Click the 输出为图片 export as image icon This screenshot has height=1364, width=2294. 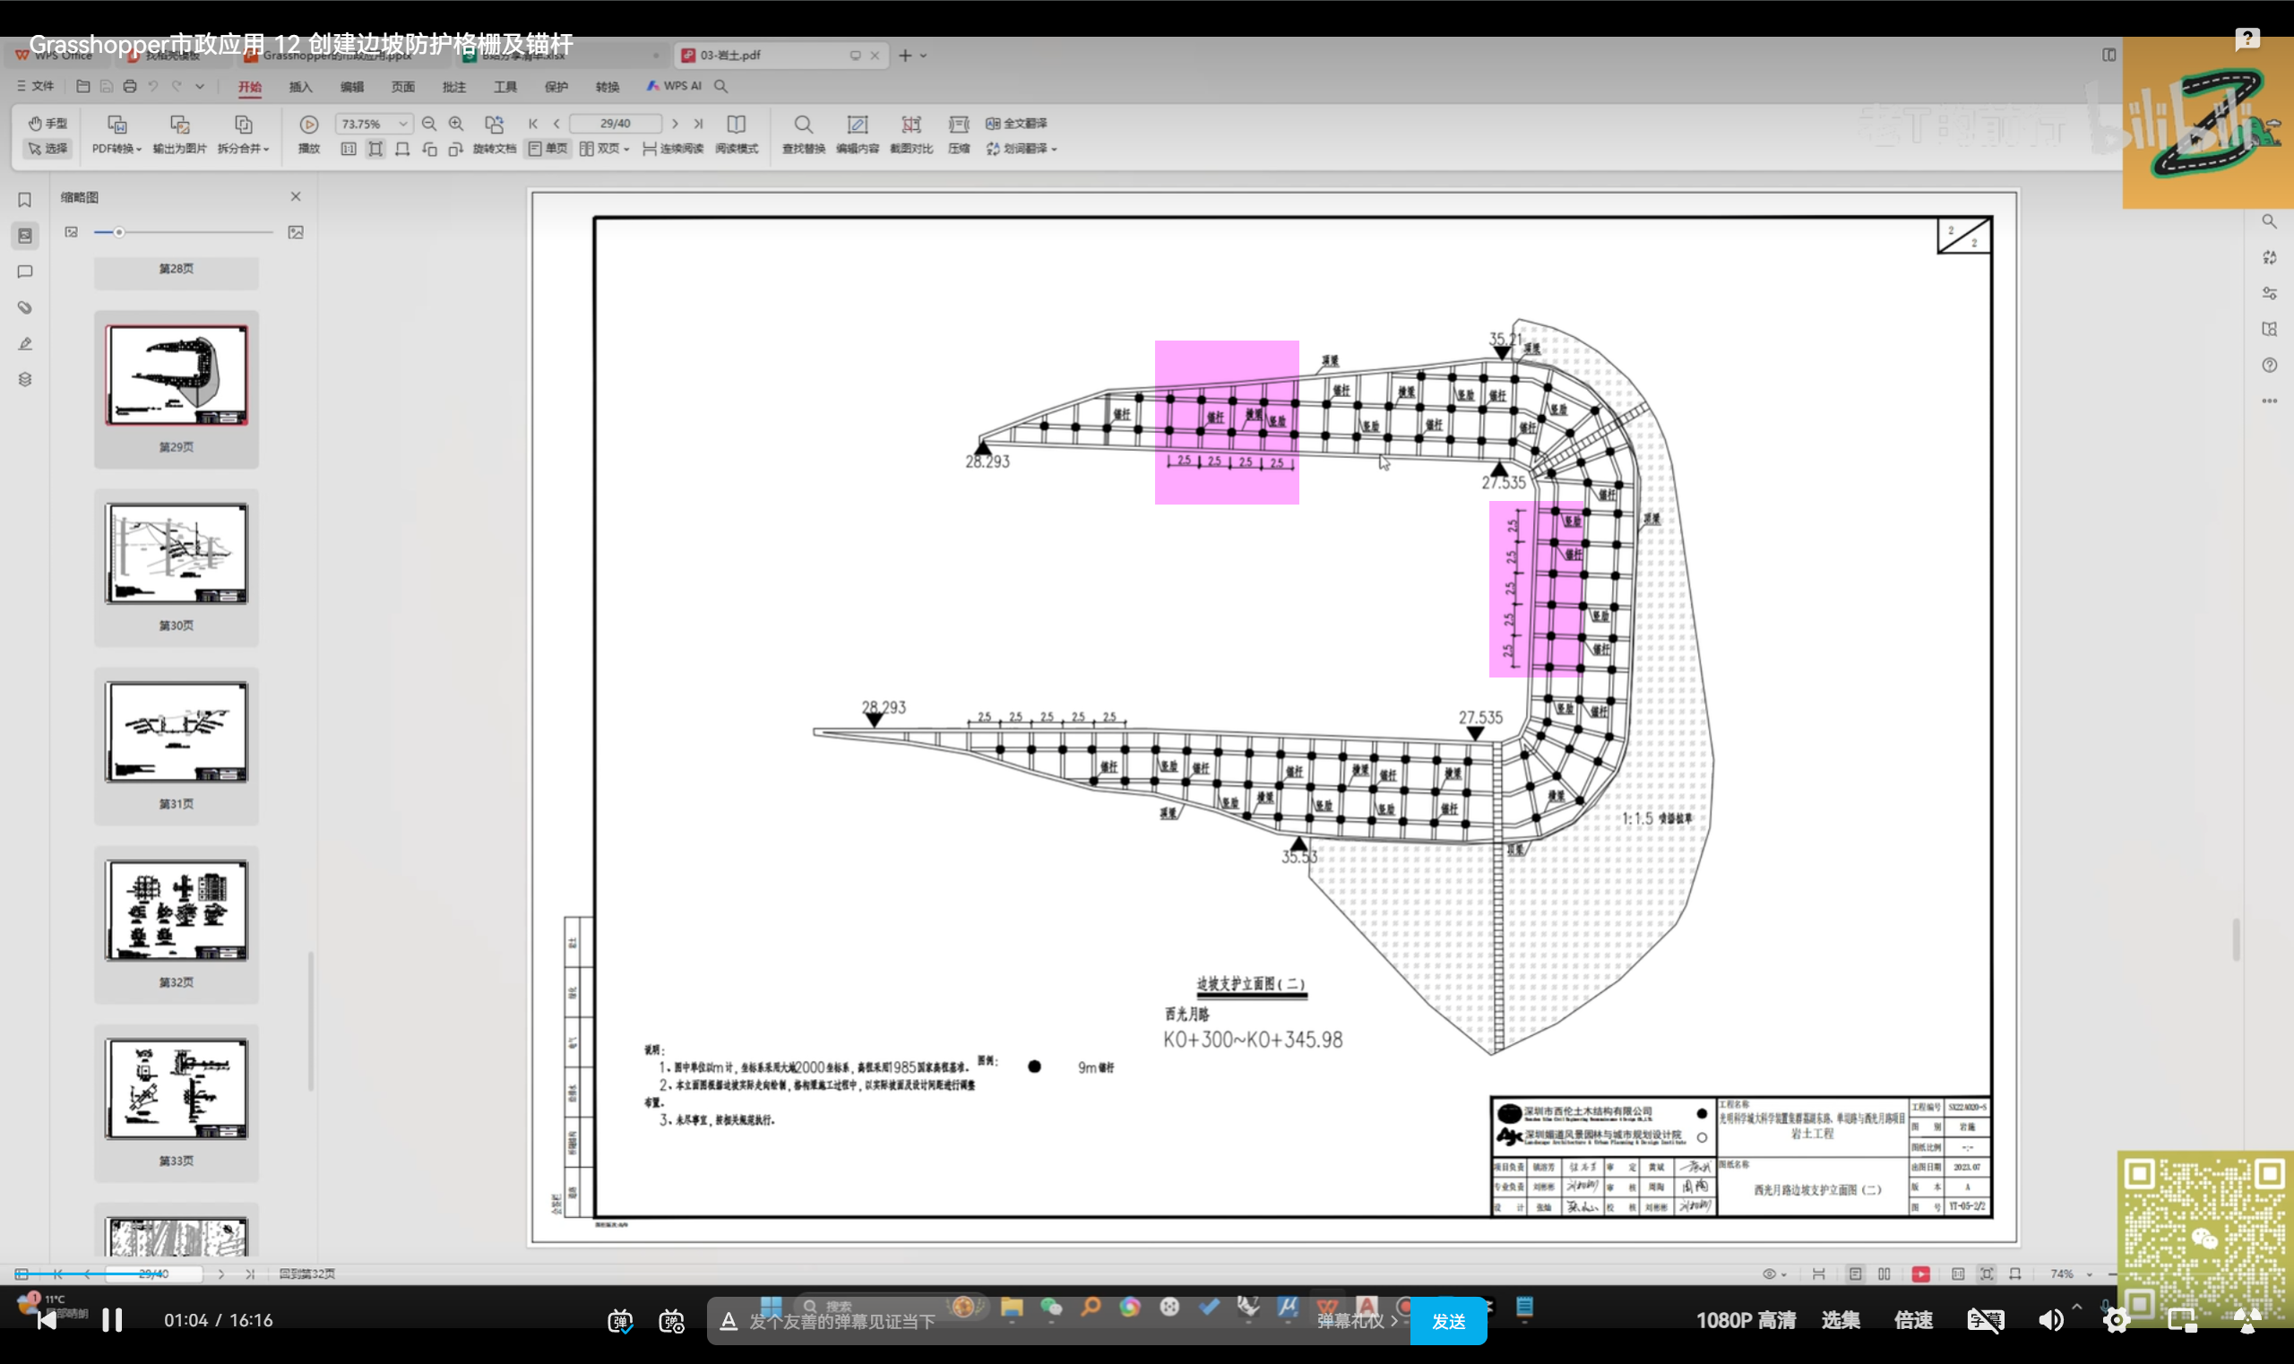pyautogui.click(x=179, y=125)
